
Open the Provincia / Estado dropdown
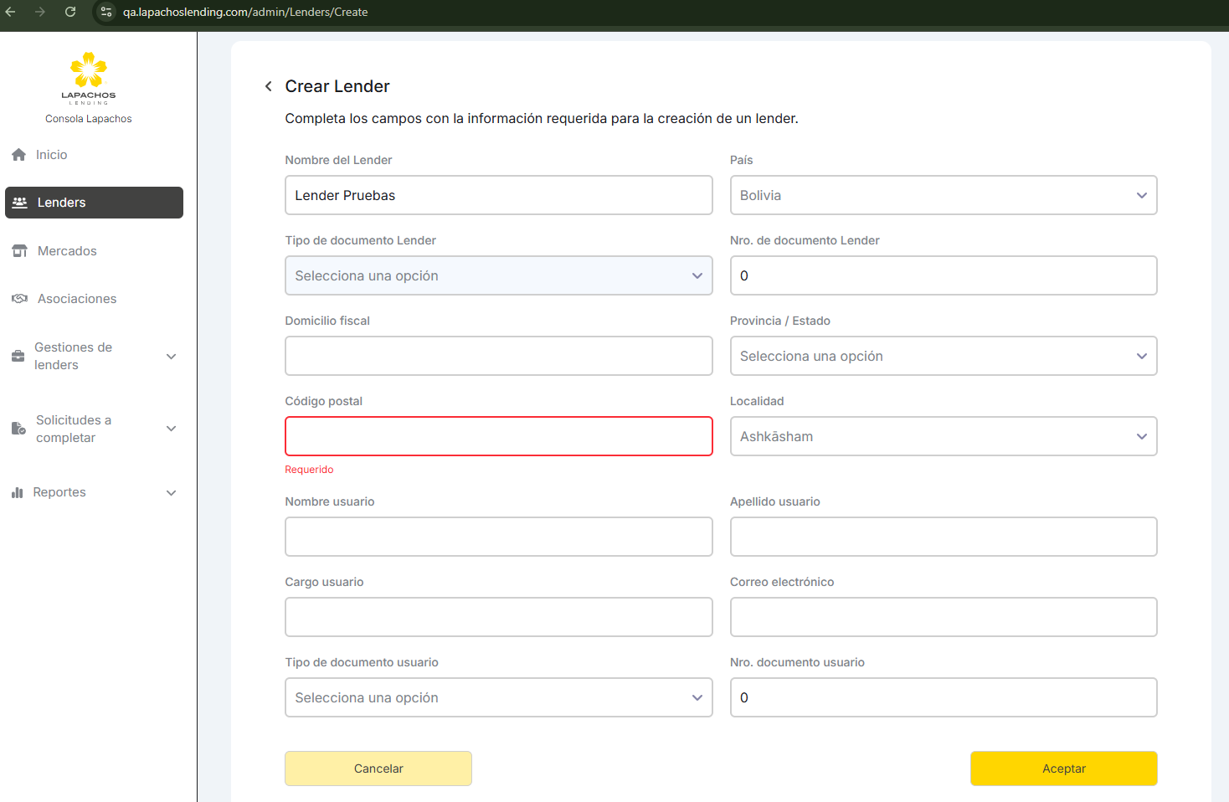click(x=943, y=356)
